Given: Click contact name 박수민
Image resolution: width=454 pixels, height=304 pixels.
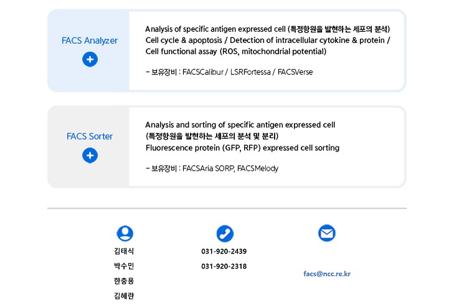Looking at the screenshot, I should click(124, 266).
